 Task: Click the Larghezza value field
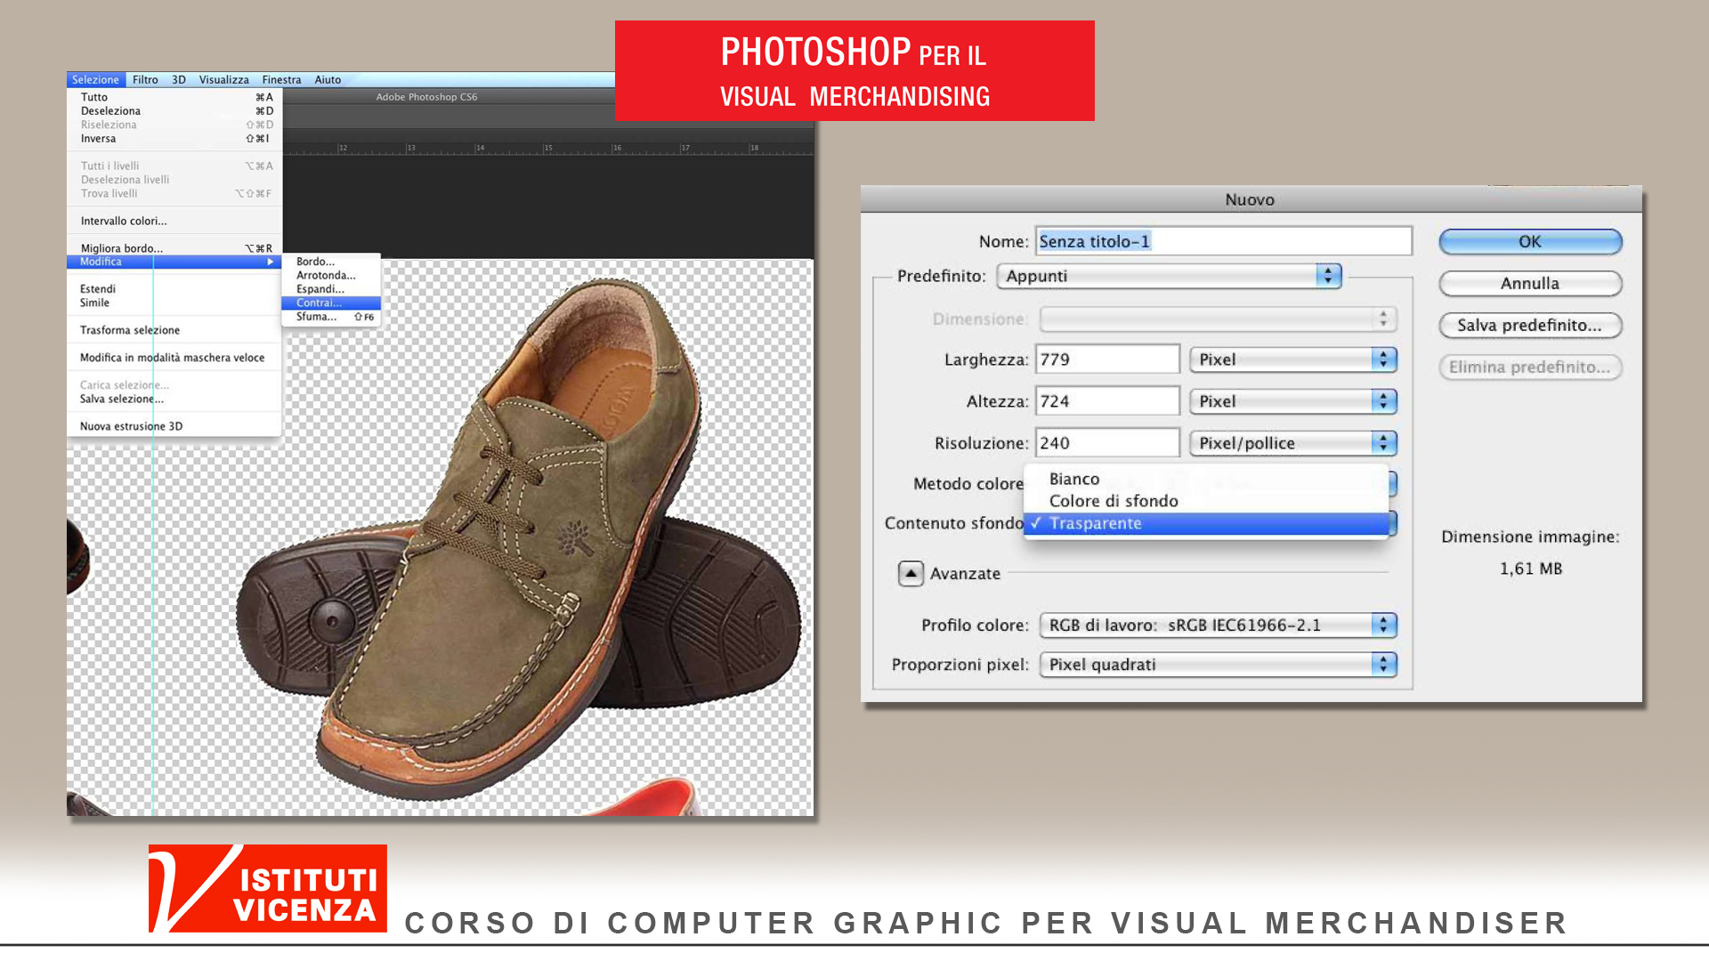pos(1107,359)
